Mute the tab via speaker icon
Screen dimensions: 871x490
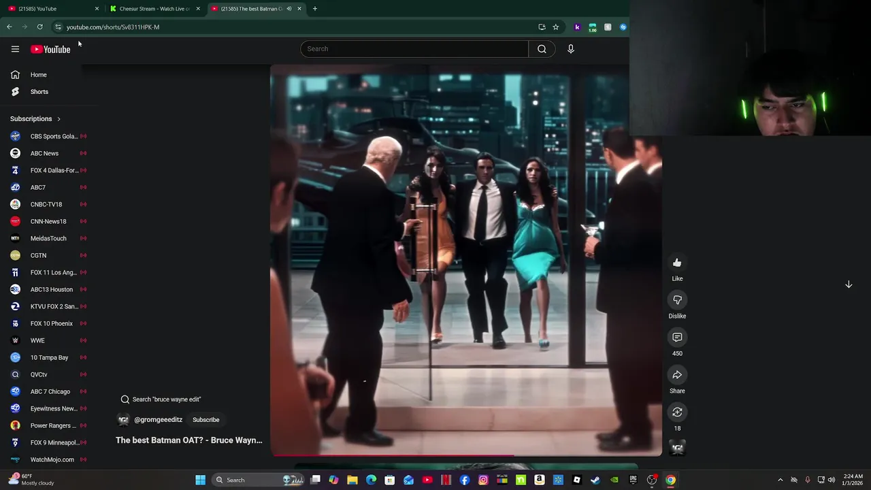pos(289,9)
